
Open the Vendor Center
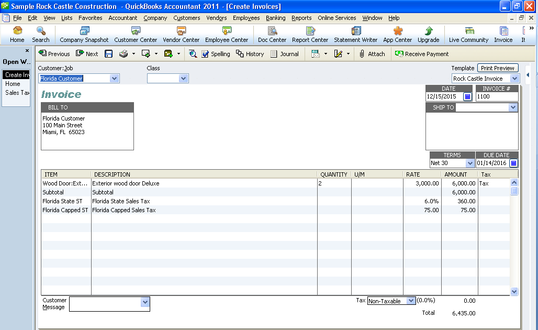pos(181,35)
